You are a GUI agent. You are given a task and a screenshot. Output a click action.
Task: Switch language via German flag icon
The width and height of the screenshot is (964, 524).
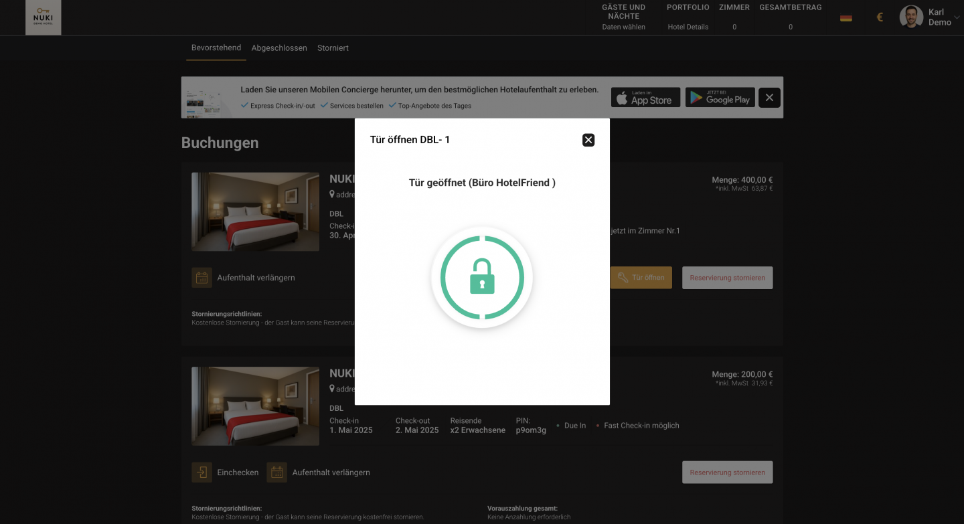pos(846,17)
